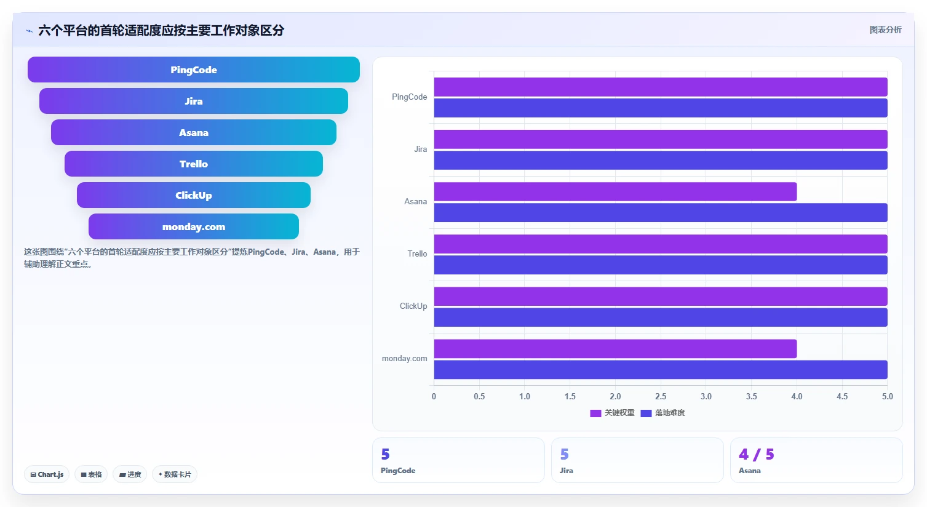927x507 pixels.
Task: Click the PingCode 关键权重 purple bar
Action: pos(661,87)
